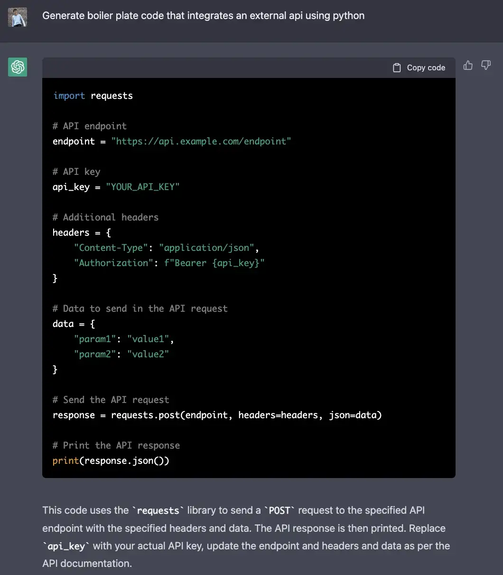Click the Content-Type header value
The image size is (503, 575).
(x=206, y=248)
